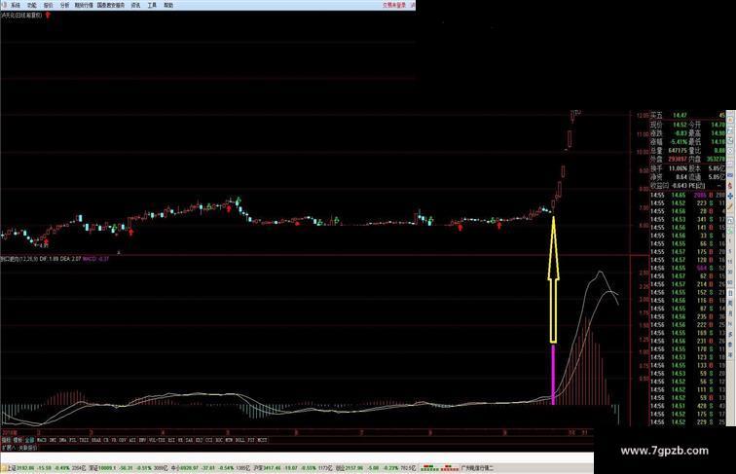Click the 中小 index quote in status bar
Image resolution: width=736 pixels, height=474 pixels.
point(210,468)
